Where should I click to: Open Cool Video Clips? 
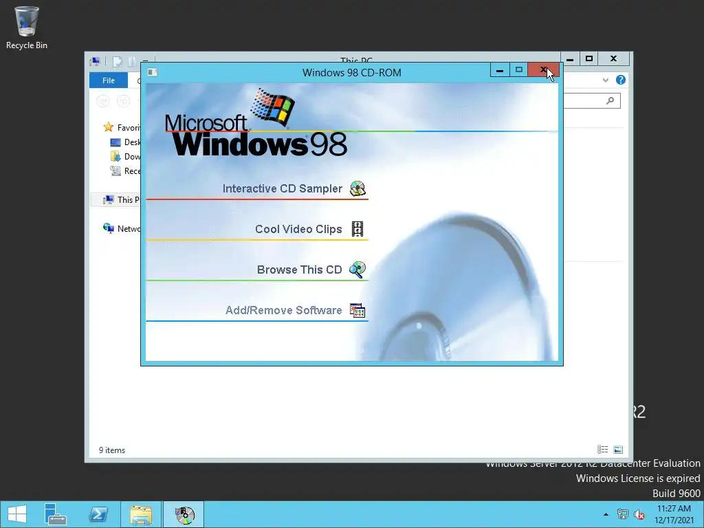point(298,229)
